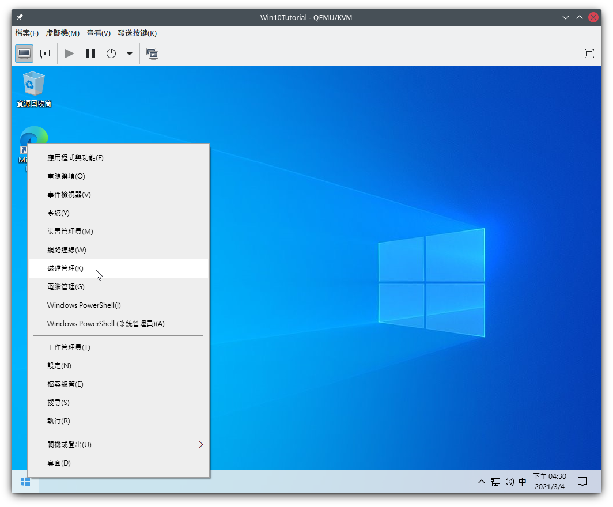Open the network status tray icon

pyautogui.click(x=495, y=482)
